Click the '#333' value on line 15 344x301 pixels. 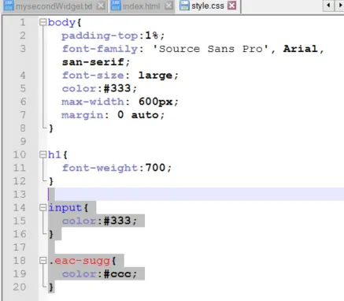tap(117, 221)
